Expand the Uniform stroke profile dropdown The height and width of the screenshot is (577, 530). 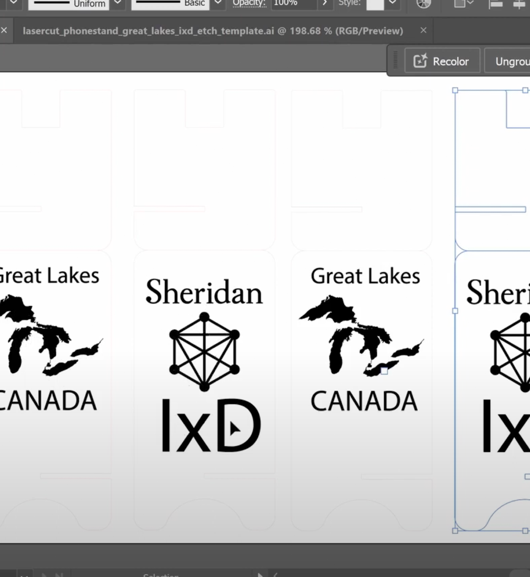117,3
